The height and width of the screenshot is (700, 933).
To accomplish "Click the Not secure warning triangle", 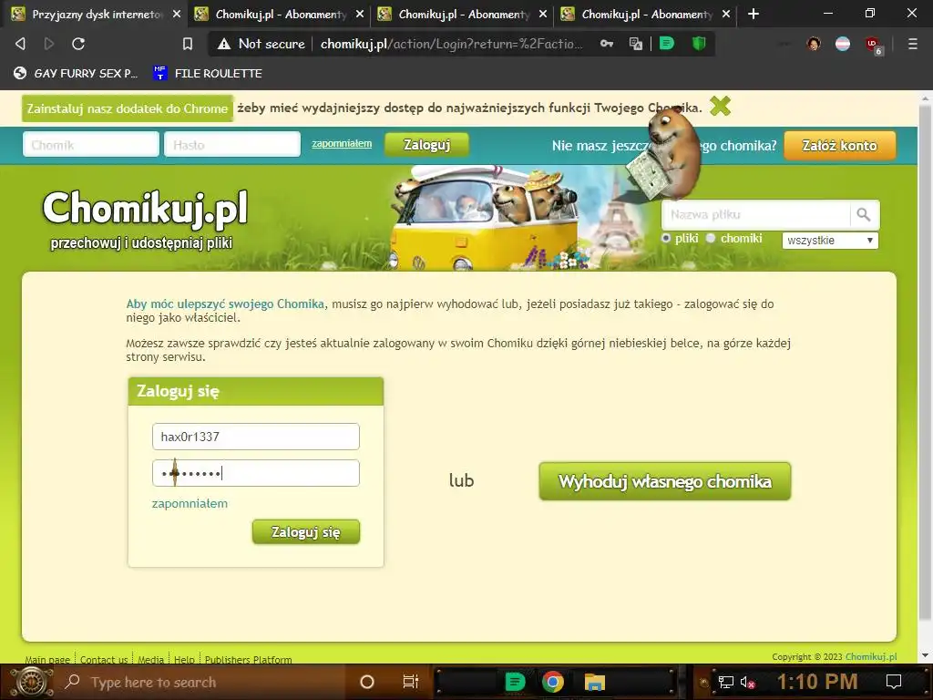I will point(224,44).
